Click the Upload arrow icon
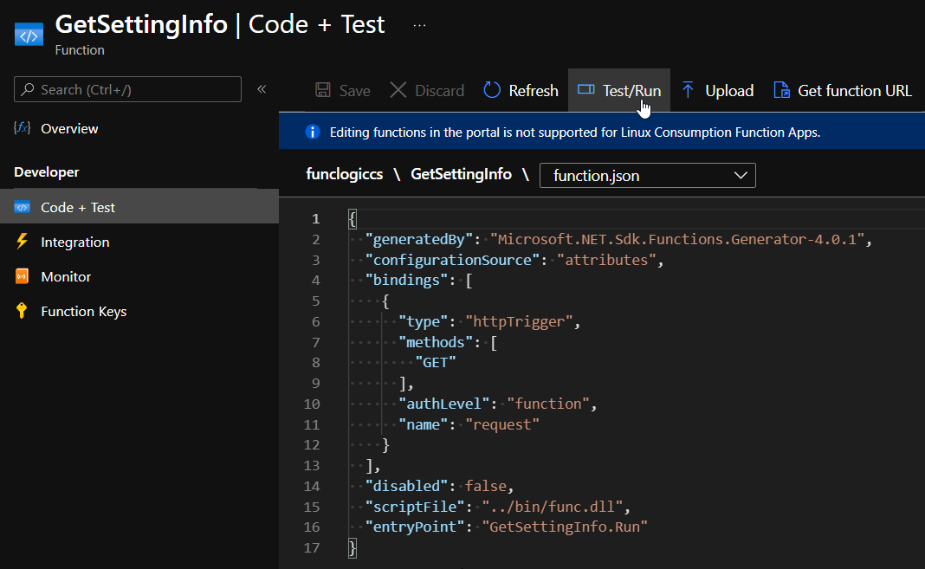925x569 pixels. pos(689,90)
